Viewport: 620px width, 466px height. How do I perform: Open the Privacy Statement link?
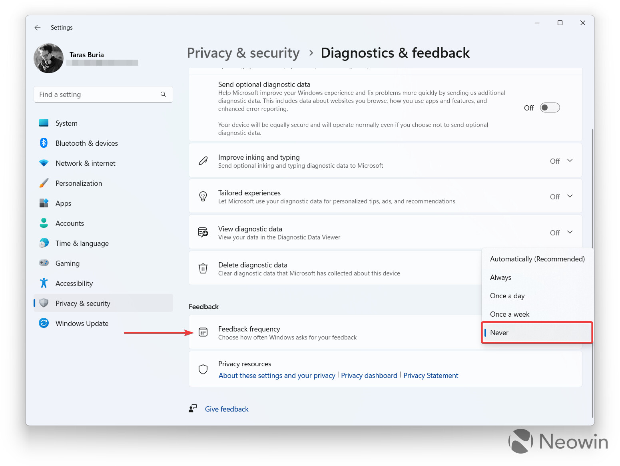(x=431, y=376)
